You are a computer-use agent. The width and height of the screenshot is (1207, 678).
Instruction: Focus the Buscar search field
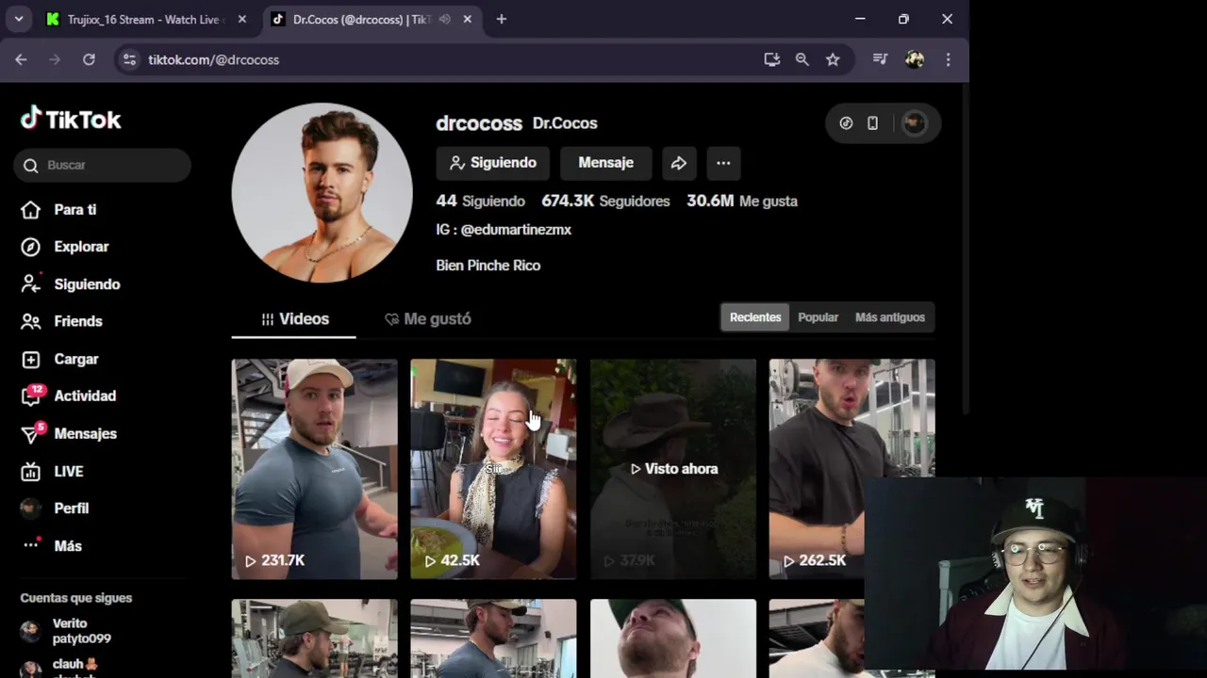click(102, 165)
